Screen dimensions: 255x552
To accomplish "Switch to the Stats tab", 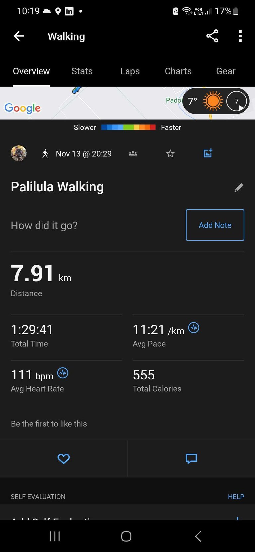I will coord(82,71).
